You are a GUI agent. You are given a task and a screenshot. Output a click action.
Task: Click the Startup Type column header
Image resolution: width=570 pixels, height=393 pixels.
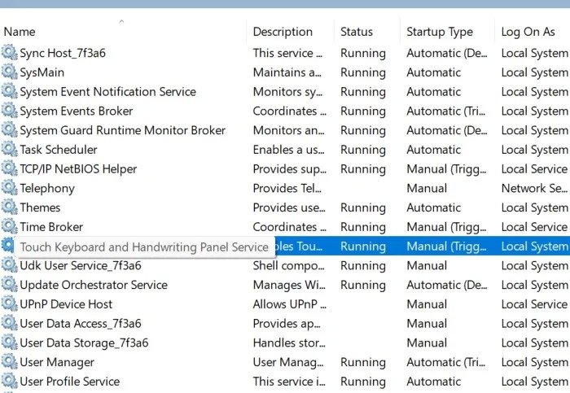(x=439, y=32)
